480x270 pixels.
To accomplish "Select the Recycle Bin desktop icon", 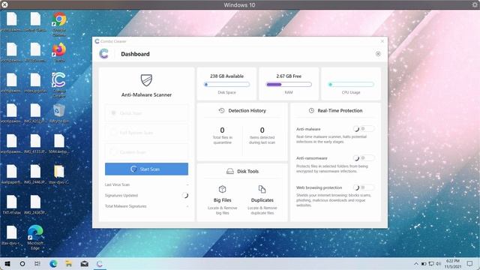I will click(x=59, y=113).
